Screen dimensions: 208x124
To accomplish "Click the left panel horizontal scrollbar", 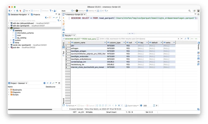I will [30, 110].
